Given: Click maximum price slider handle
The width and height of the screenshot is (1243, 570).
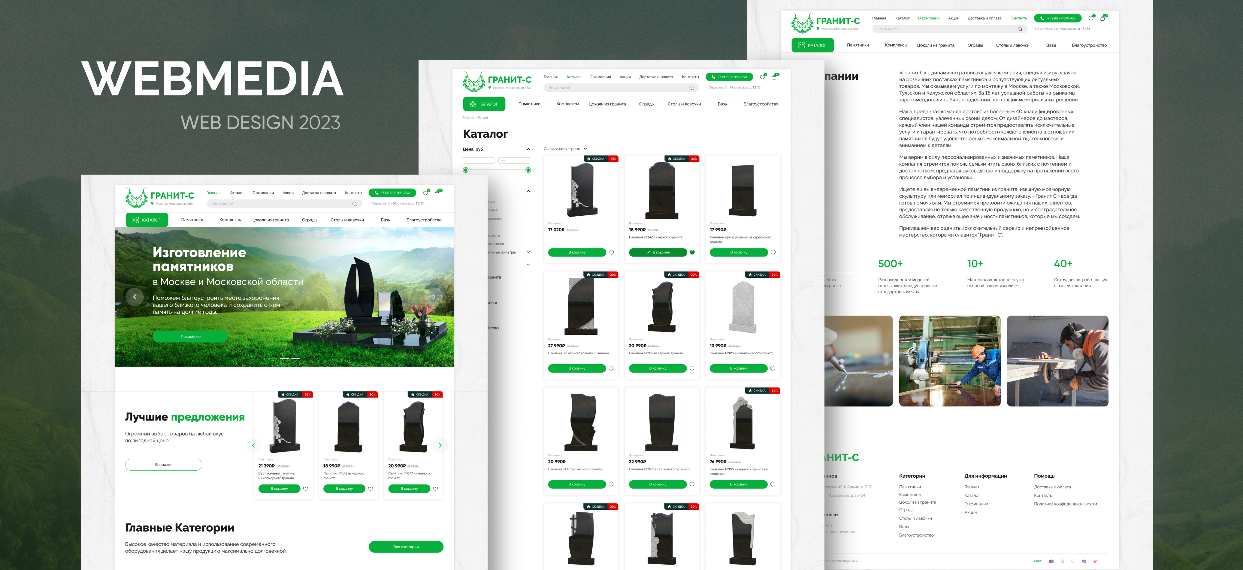Looking at the screenshot, I should [528, 170].
